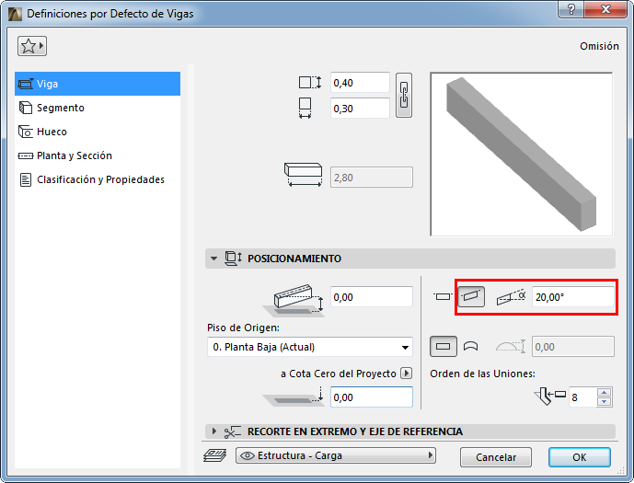The height and width of the screenshot is (483, 634).
Task: Click the help question mark button
Action: click(x=571, y=9)
